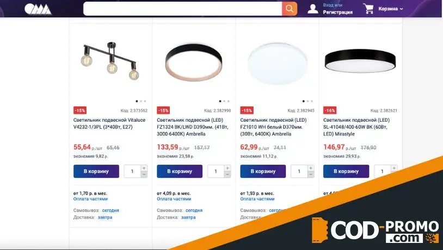Open the white FZ1010 lamp thumbnail
443x250 pixels.
277,64
